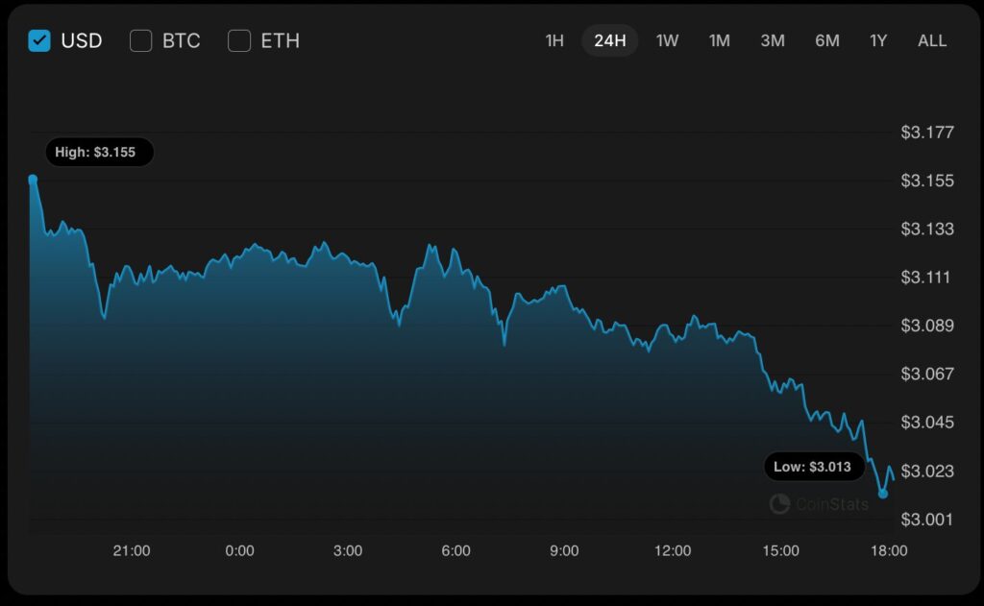Select the 1H timeframe
984x606 pixels.
(x=553, y=40)
